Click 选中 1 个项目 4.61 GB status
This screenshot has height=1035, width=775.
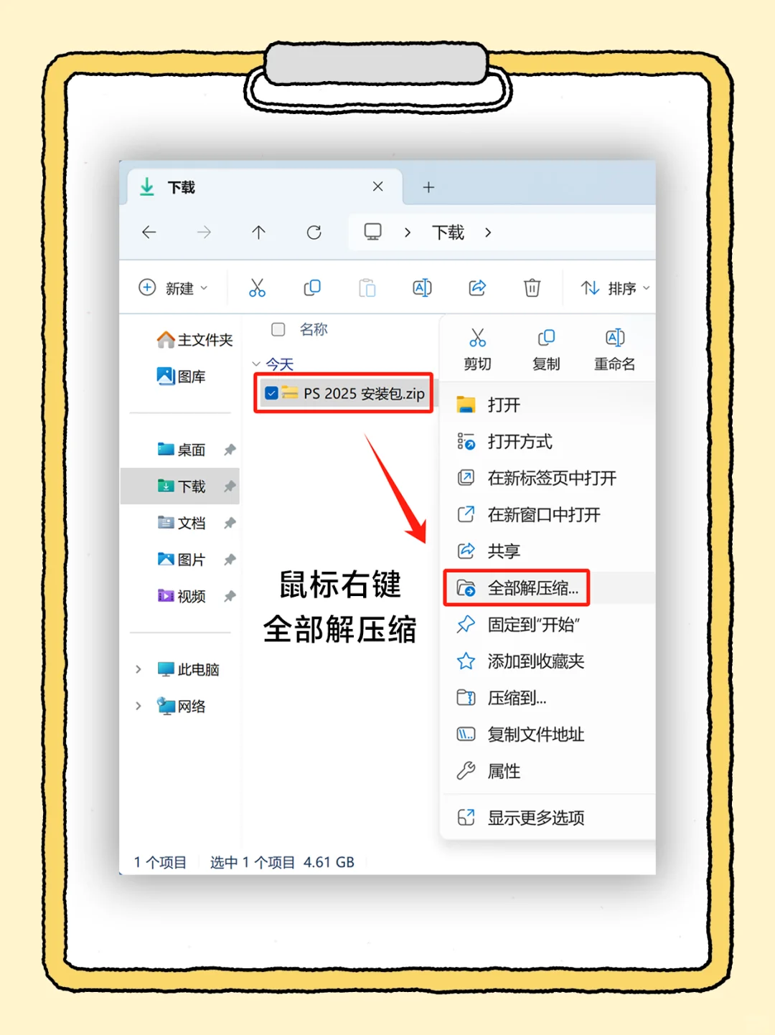[282, 862]
